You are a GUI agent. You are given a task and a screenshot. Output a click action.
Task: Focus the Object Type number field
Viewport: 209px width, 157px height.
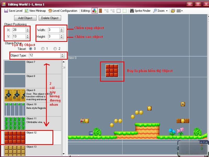click(45, 55)
